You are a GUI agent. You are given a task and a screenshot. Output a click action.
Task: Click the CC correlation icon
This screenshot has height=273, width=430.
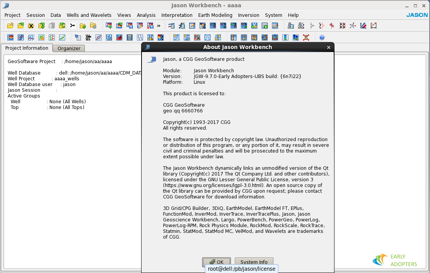[109, 37]
